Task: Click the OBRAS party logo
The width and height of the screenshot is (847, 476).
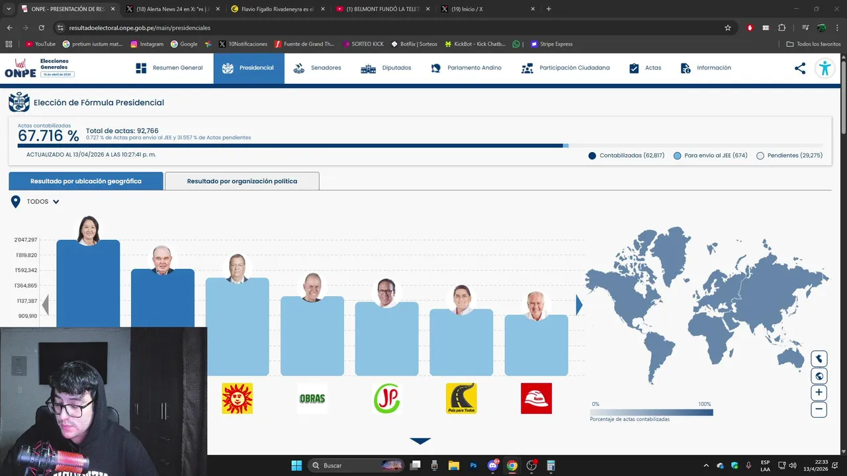Action: 312,399
